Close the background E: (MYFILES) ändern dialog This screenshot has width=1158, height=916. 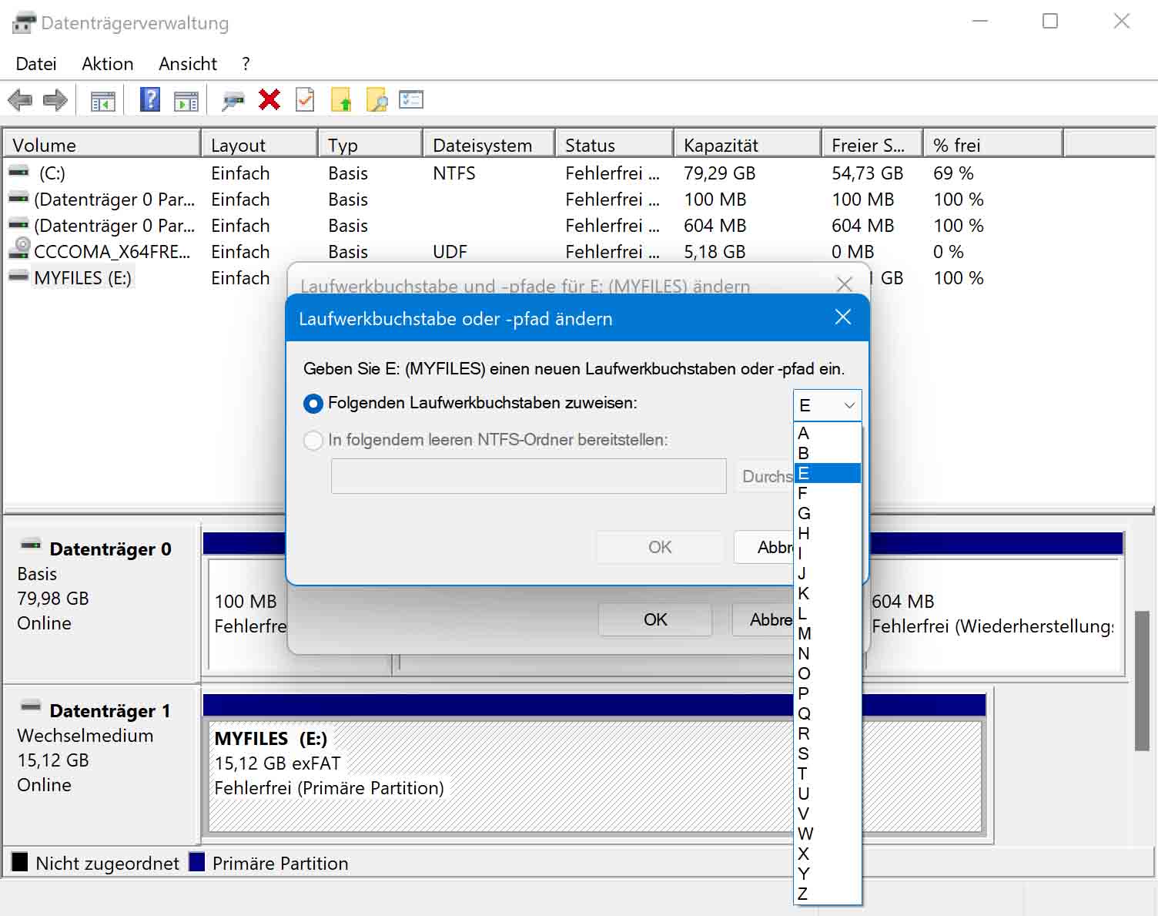[845, 284]
